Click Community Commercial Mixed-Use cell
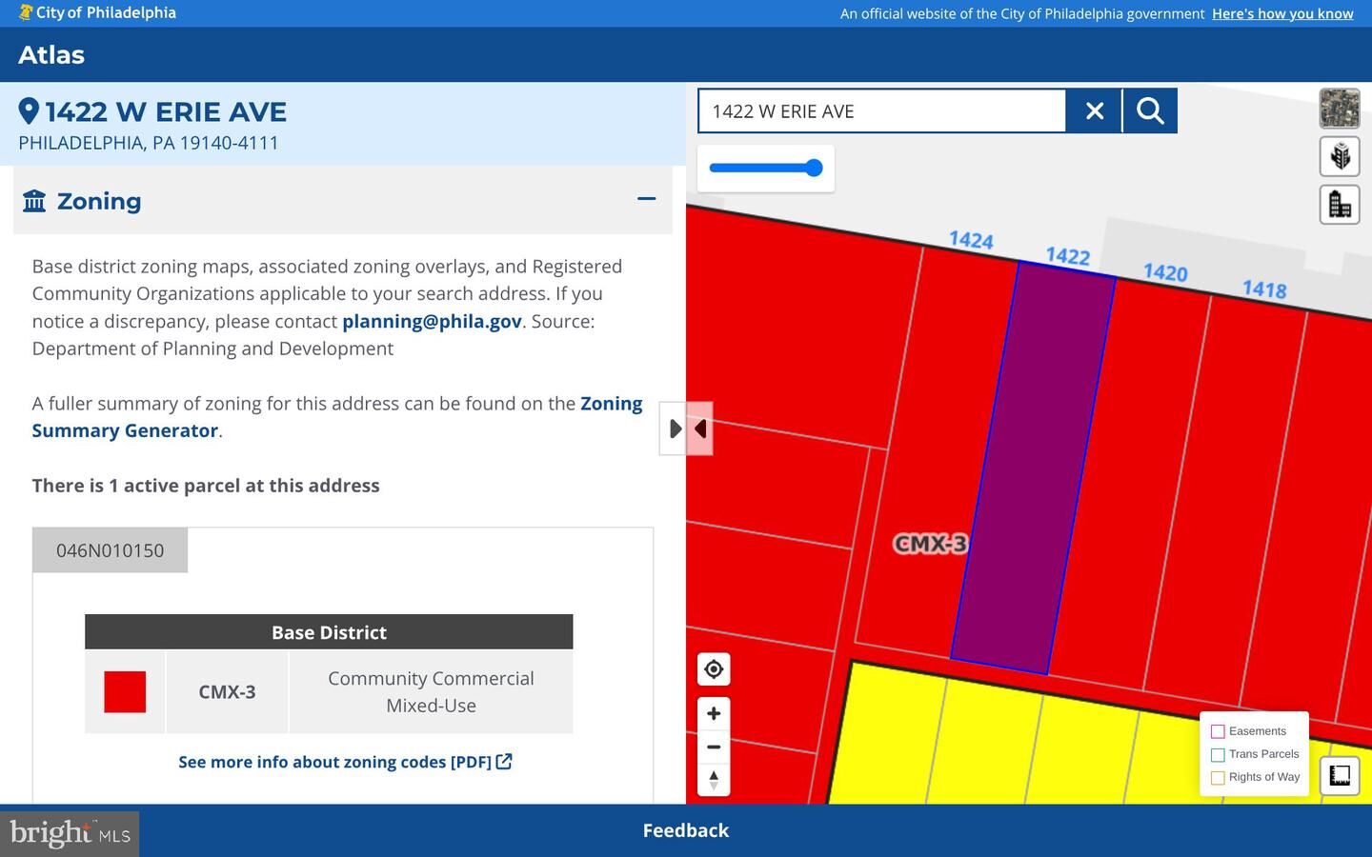 (431, 692)
